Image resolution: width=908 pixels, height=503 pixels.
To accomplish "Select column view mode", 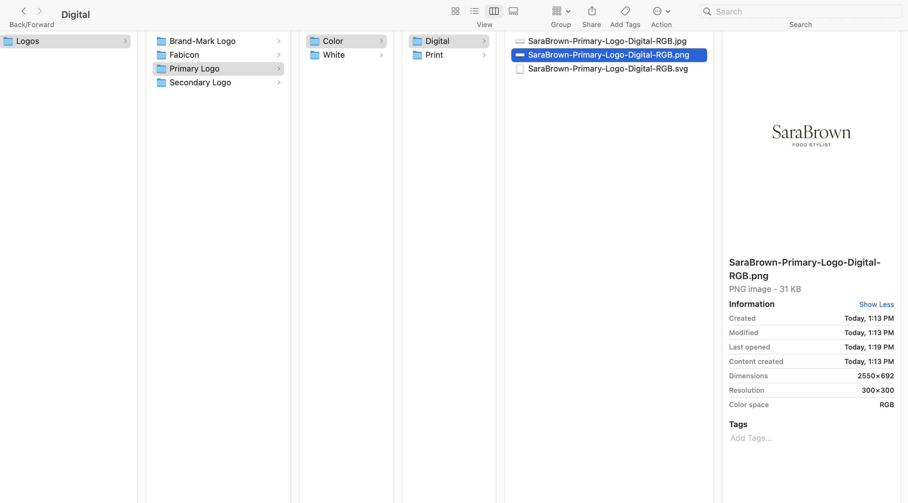I will tap(494, 11).
